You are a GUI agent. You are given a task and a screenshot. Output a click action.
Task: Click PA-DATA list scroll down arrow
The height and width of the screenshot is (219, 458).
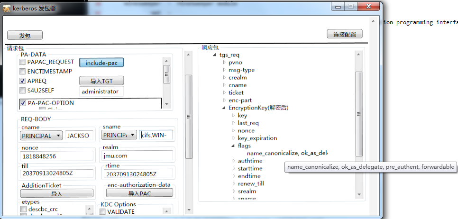166,104
